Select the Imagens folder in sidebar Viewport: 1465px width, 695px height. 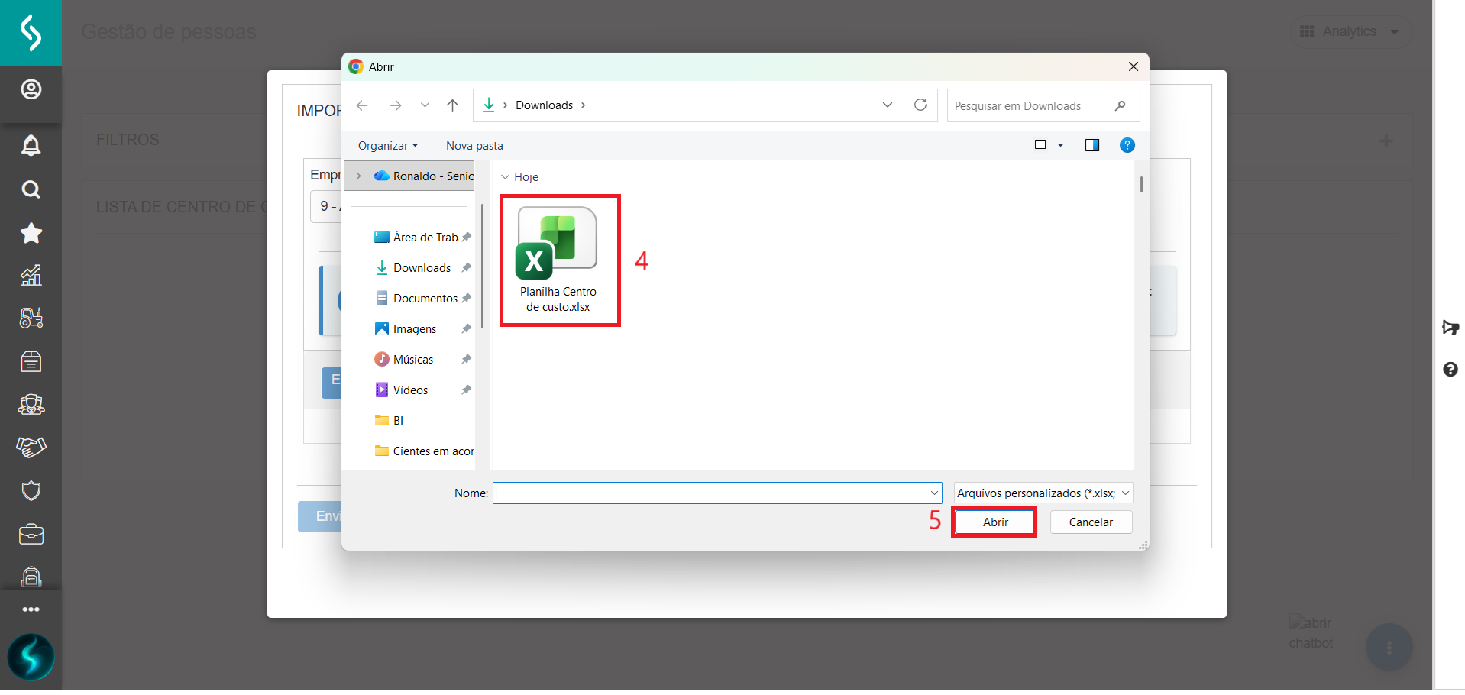pyautogui.click(x=414, y=329)
